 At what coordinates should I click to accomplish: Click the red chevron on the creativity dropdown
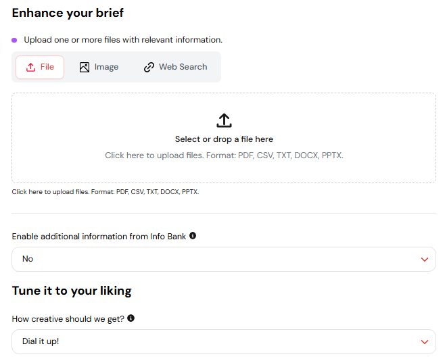[x=425, y=342]
